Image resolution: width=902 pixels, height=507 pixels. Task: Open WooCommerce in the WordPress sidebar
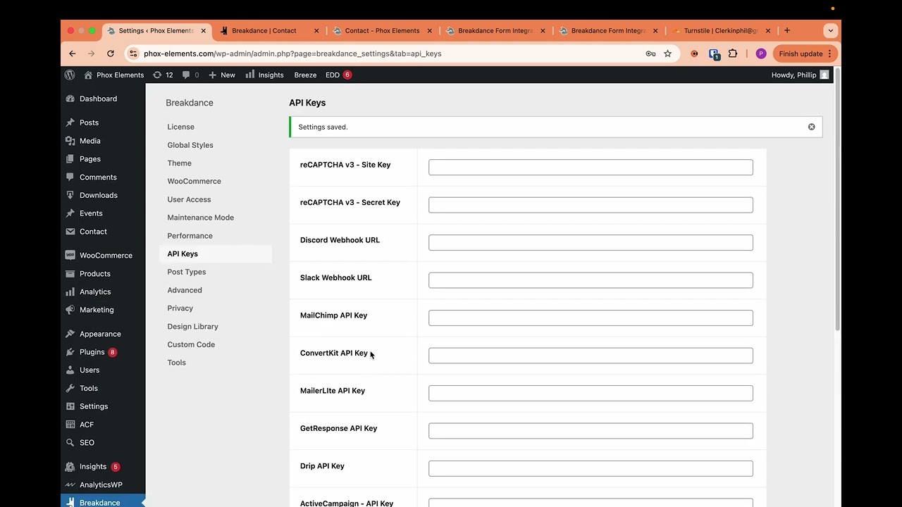click(x=106, y=255)
